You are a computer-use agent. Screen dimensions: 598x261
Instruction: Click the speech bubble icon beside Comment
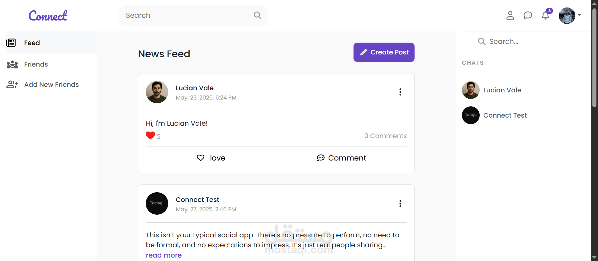pyautogui.click(x=321, y=158)
